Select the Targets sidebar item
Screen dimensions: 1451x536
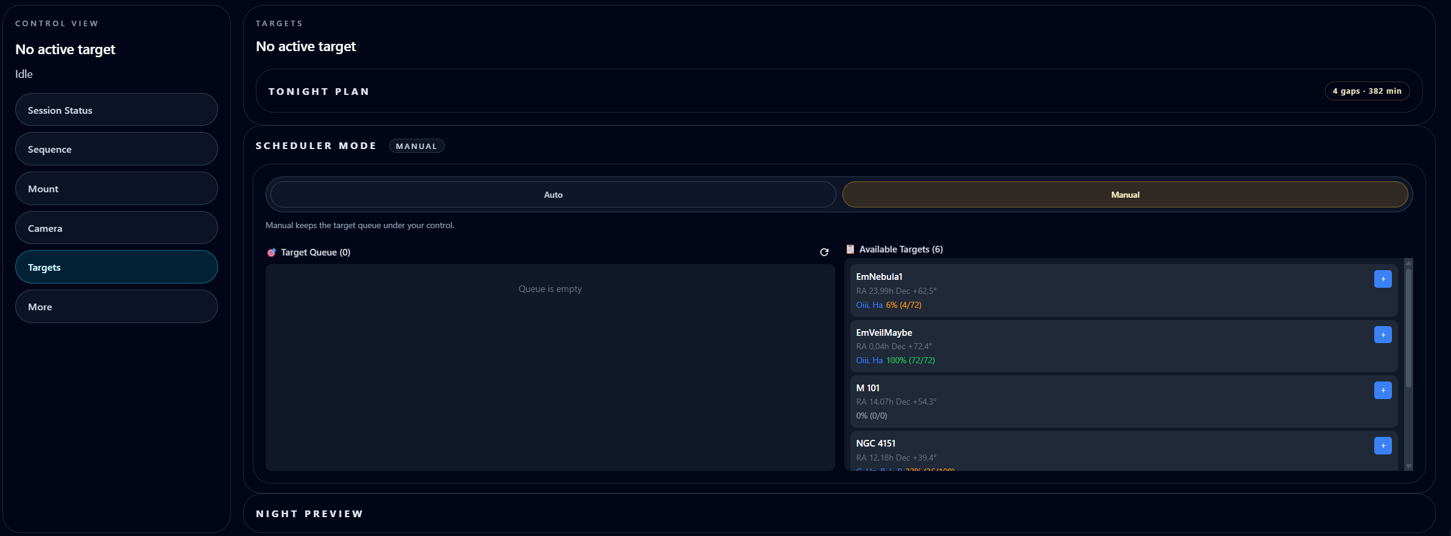[116, 267]
